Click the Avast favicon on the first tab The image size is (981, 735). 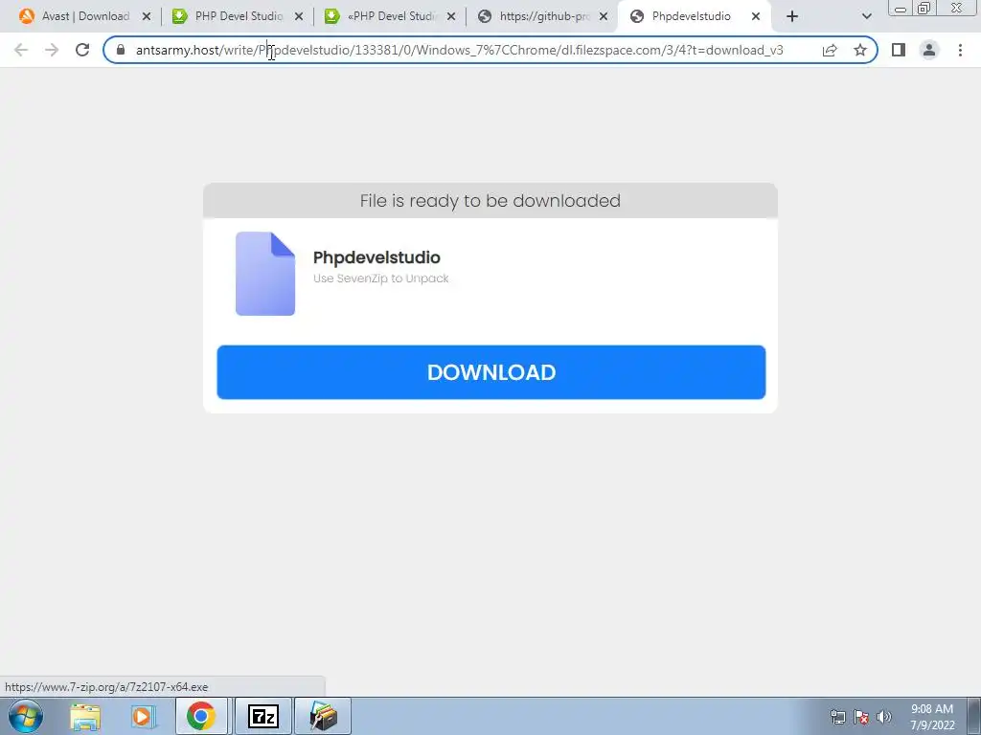point(26,16)
